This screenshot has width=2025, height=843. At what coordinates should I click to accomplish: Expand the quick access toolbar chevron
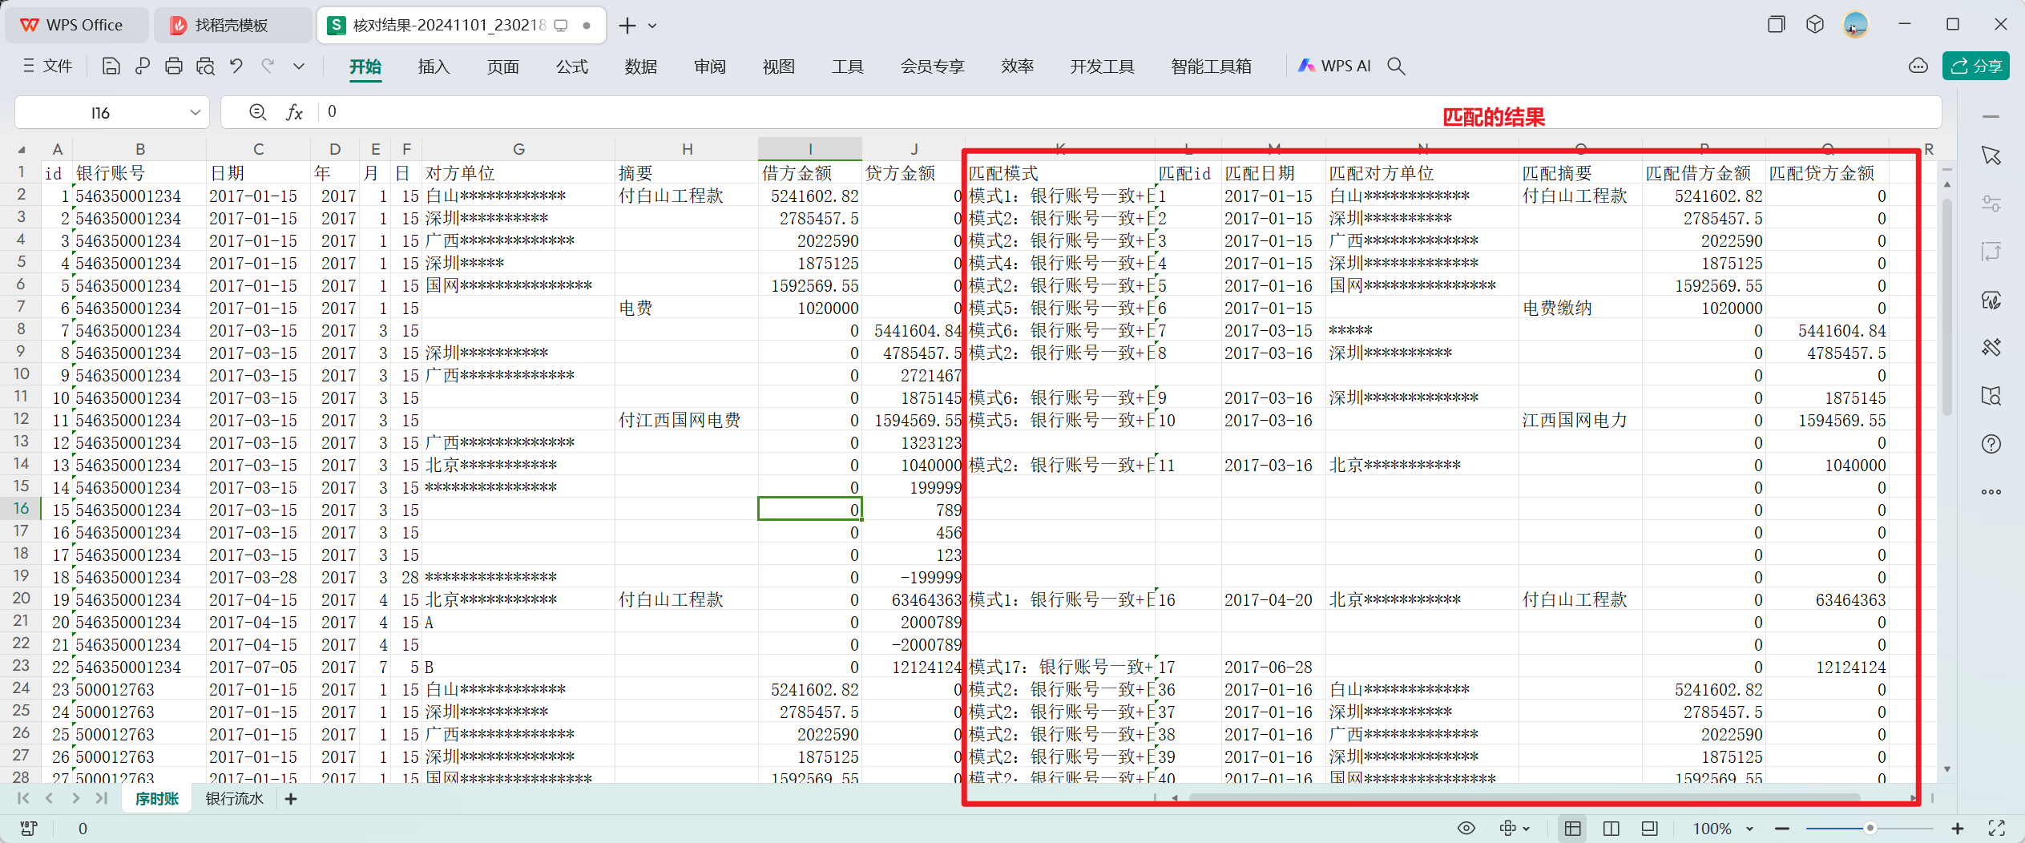click(x=299, y=67)
